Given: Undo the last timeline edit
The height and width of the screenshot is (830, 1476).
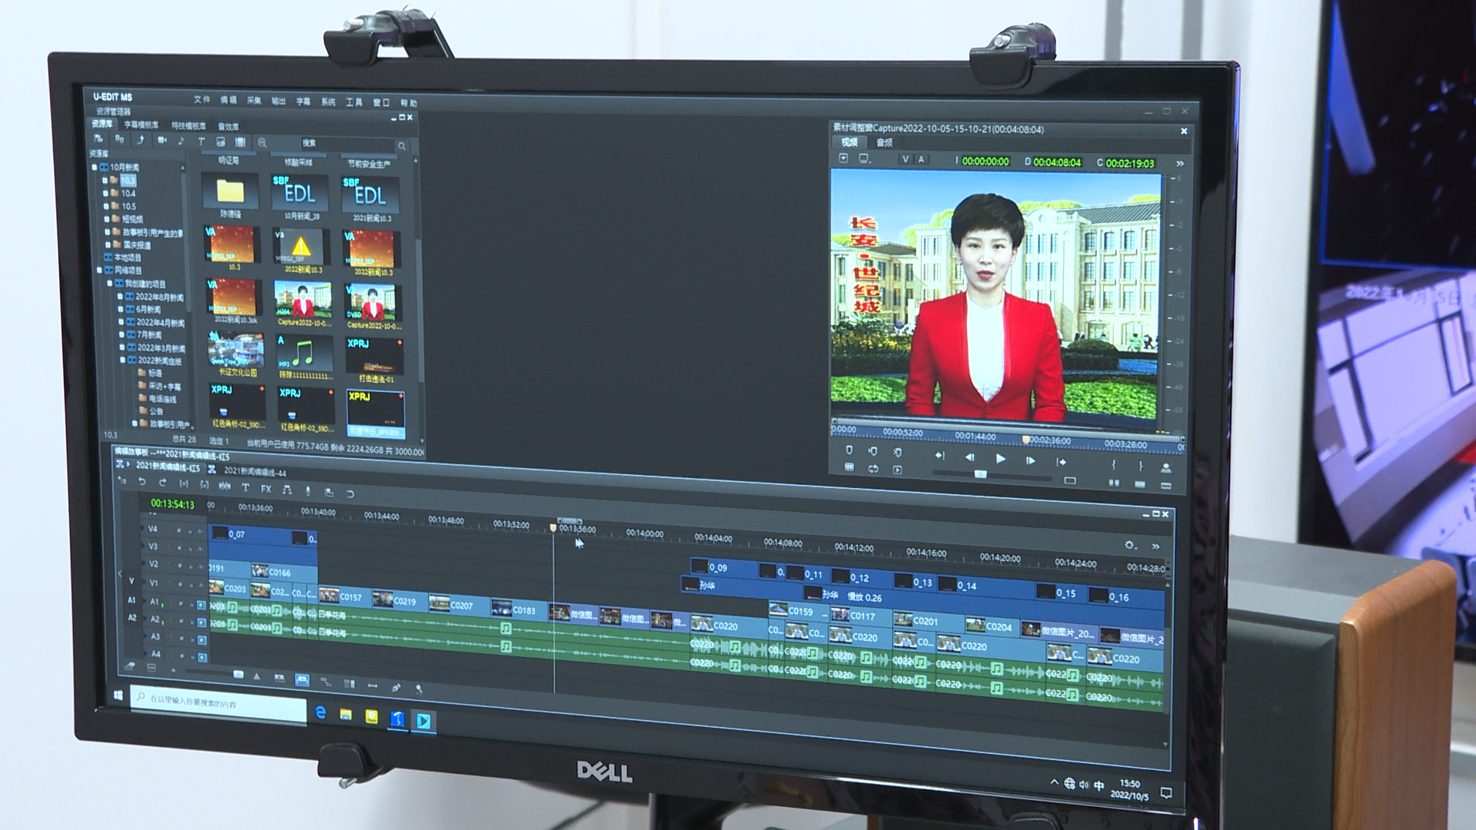Looking at the screenshot, I should 142,482.
